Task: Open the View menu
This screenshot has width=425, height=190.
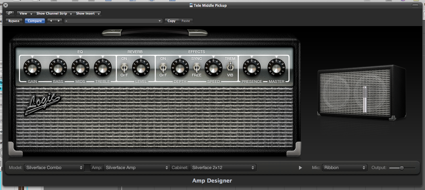Action: 25,14
